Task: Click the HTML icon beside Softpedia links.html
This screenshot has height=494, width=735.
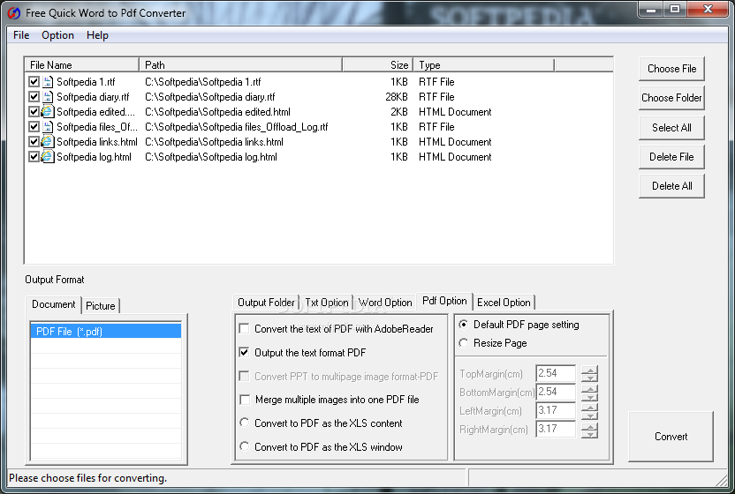Action: (48, 142)
